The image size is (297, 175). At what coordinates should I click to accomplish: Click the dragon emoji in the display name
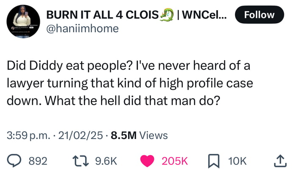(x=165, y=15)
